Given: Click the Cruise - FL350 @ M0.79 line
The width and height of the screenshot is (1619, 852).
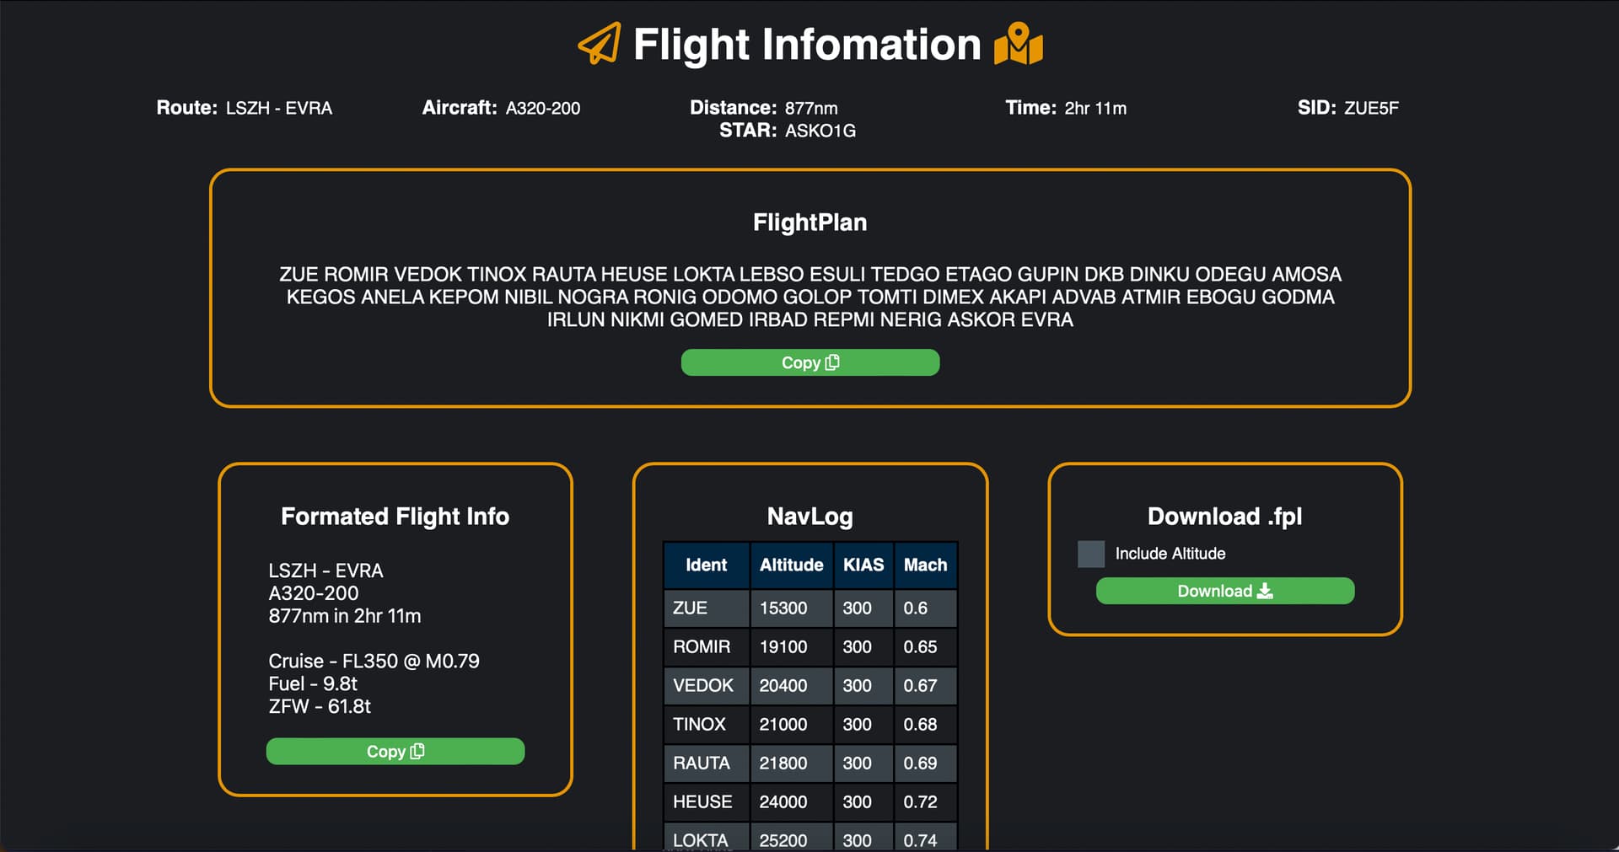Looking at the screenshot, I should (x=374, y=662).
